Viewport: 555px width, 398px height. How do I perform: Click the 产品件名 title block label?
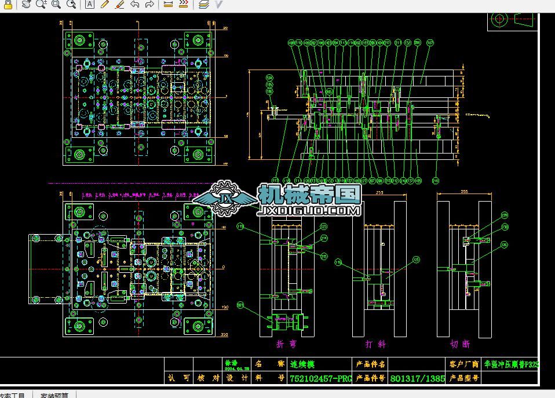371,364
